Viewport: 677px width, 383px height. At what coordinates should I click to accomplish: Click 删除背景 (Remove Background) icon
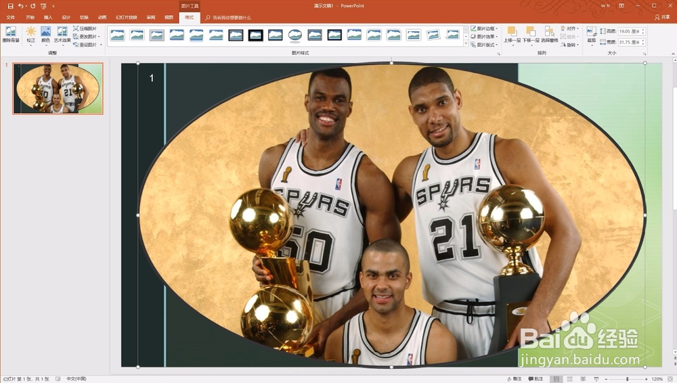click(x=10, y=34)
